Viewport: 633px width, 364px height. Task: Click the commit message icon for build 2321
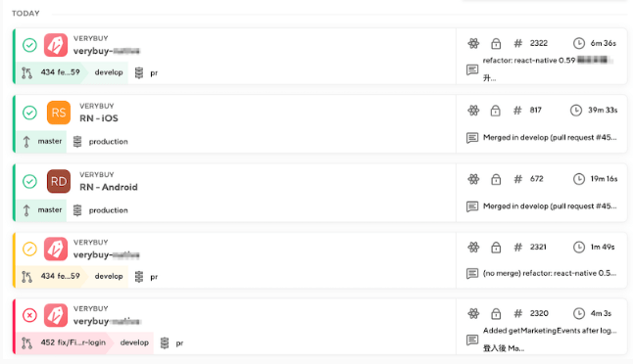pyautogui.click(x=472, y=273)
